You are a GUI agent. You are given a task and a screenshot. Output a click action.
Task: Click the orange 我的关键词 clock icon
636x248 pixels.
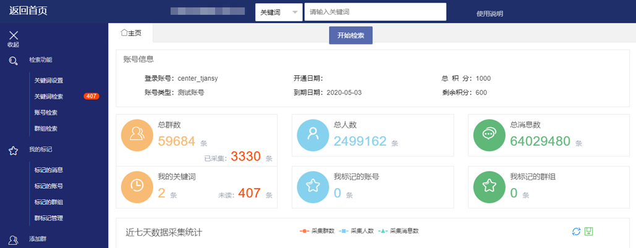coord(136,186)
